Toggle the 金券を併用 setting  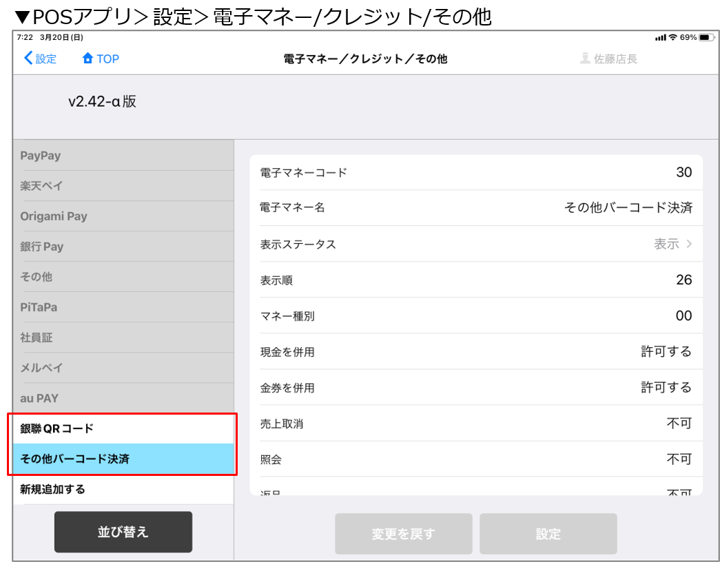(x=666, y=387)
